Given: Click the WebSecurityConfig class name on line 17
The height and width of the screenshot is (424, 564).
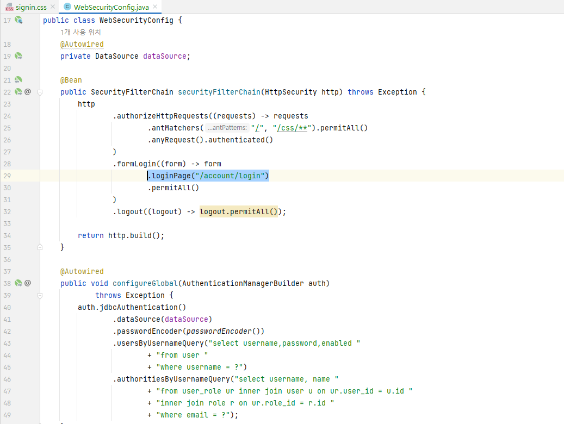Looking at the screenshot, I should click(137, 20).
